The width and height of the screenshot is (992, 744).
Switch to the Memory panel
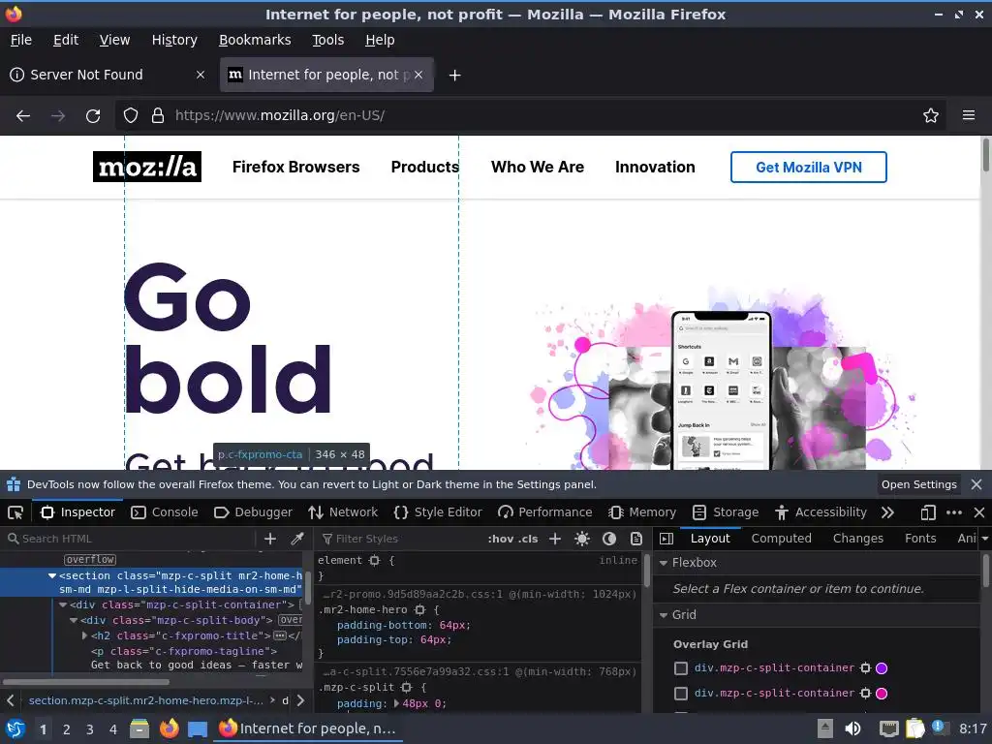pyautogui.click(x=642, y=512)
